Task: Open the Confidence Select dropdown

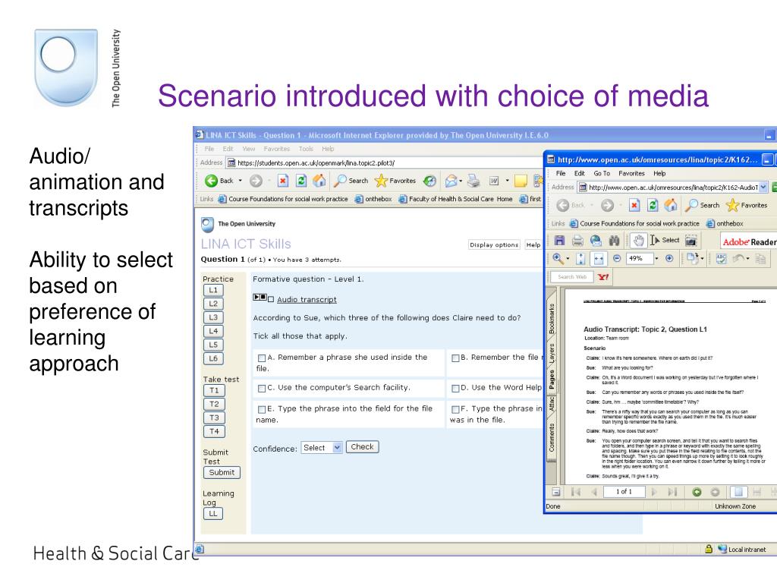Action: click(x=322, y=448)
